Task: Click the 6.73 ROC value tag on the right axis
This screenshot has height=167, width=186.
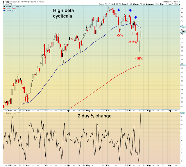Action: click(x=183, y=113)
